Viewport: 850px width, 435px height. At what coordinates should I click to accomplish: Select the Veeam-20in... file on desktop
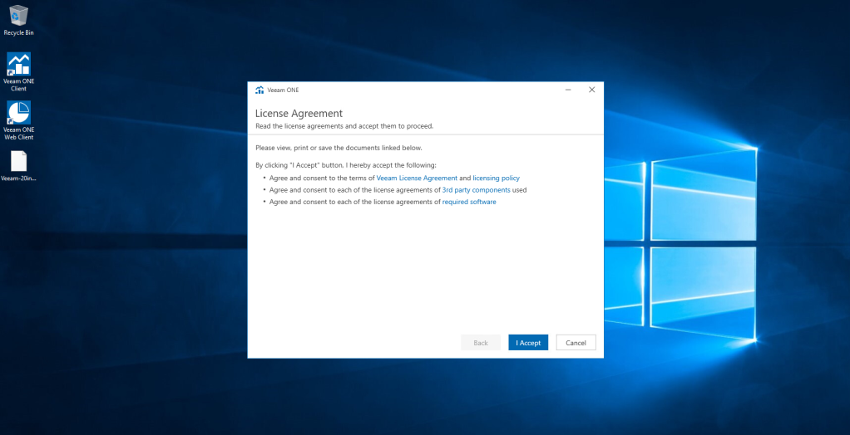tap(18, 165)
